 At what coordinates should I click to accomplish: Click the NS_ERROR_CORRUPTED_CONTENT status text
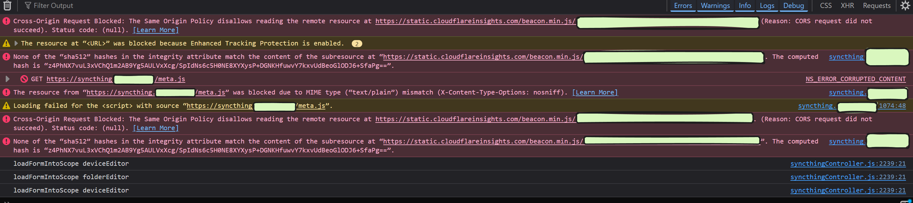click(x=855, y=79)
